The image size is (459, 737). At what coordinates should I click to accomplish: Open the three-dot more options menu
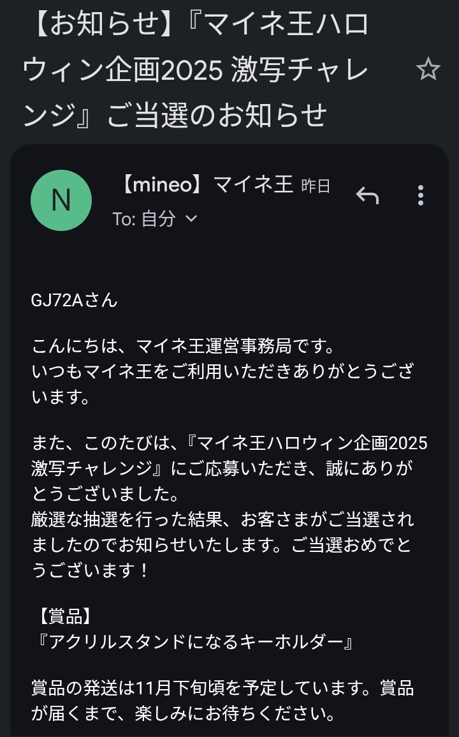click(x=420, y=196)
